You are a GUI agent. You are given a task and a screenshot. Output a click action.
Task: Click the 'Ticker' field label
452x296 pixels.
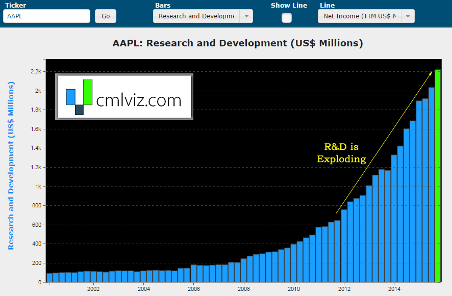point(16,5)
